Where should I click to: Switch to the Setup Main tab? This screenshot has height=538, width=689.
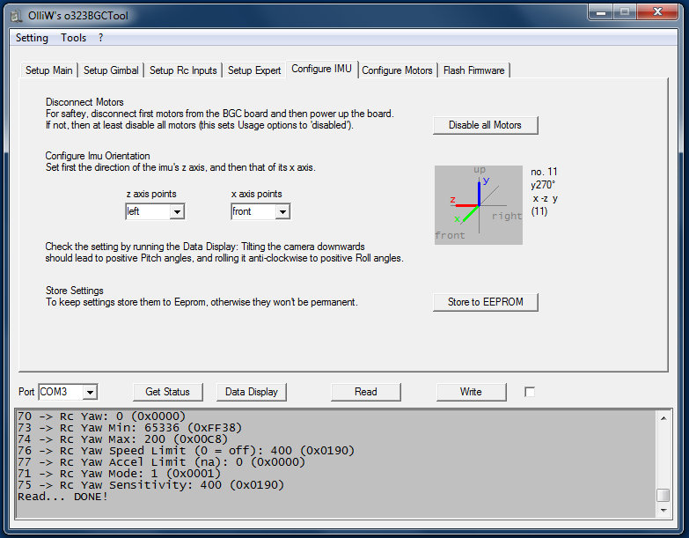pos(48,70)
